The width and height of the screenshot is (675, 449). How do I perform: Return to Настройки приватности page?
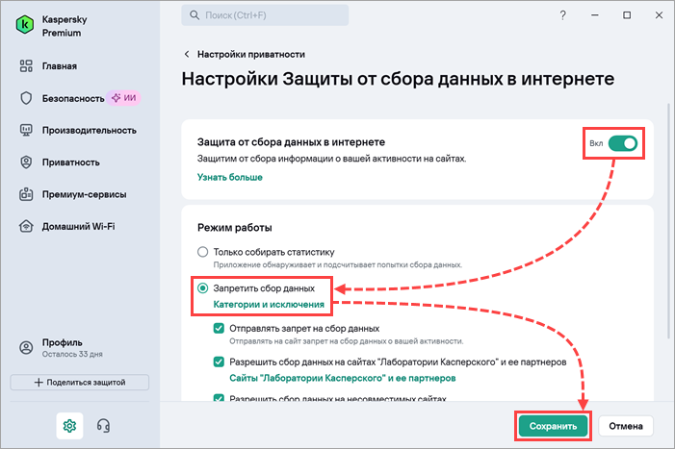point(251,54)
